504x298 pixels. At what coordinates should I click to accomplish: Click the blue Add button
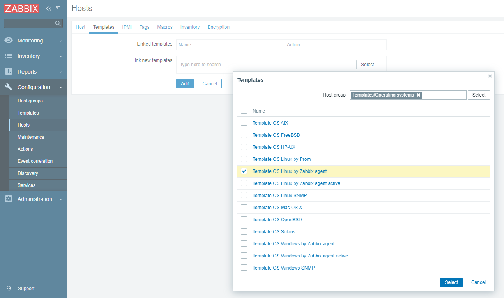click(x=185, y=84)
